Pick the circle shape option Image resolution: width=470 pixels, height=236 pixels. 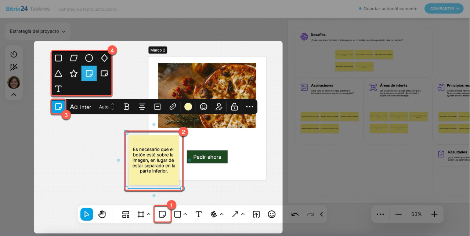pos(89,58)
